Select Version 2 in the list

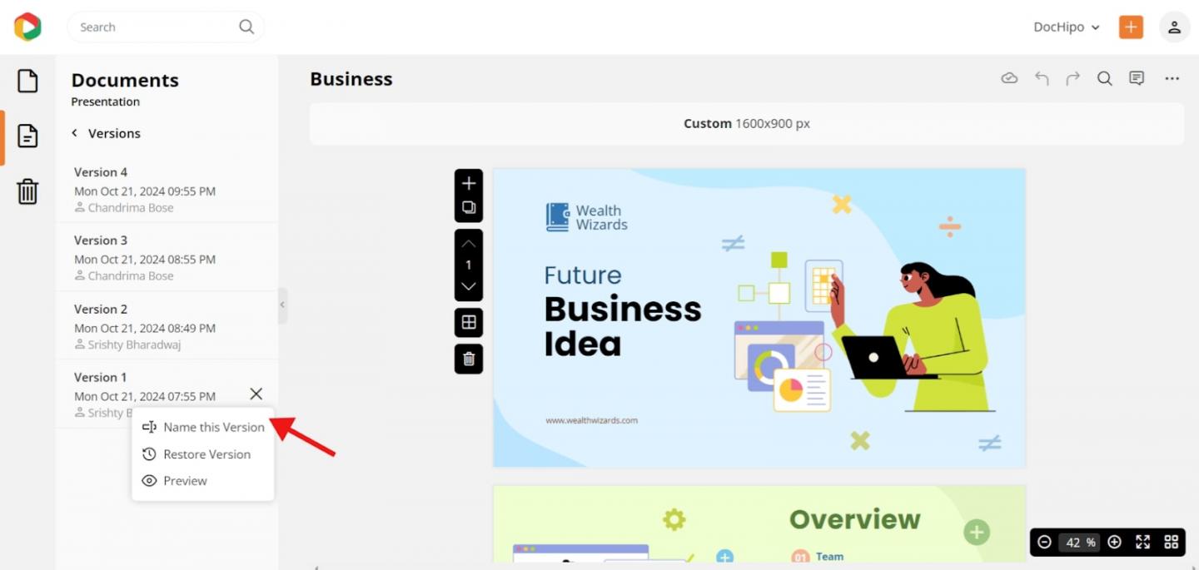[x=167, y=325]
